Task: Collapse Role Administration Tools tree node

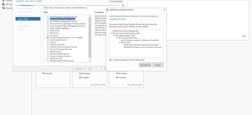Action: [114, 36]
